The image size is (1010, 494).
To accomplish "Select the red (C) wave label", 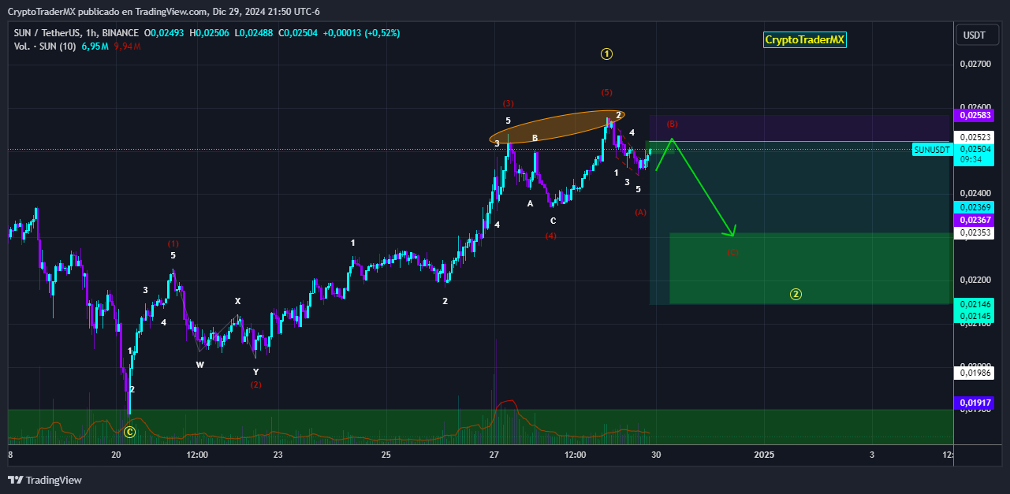I will 732,253.
